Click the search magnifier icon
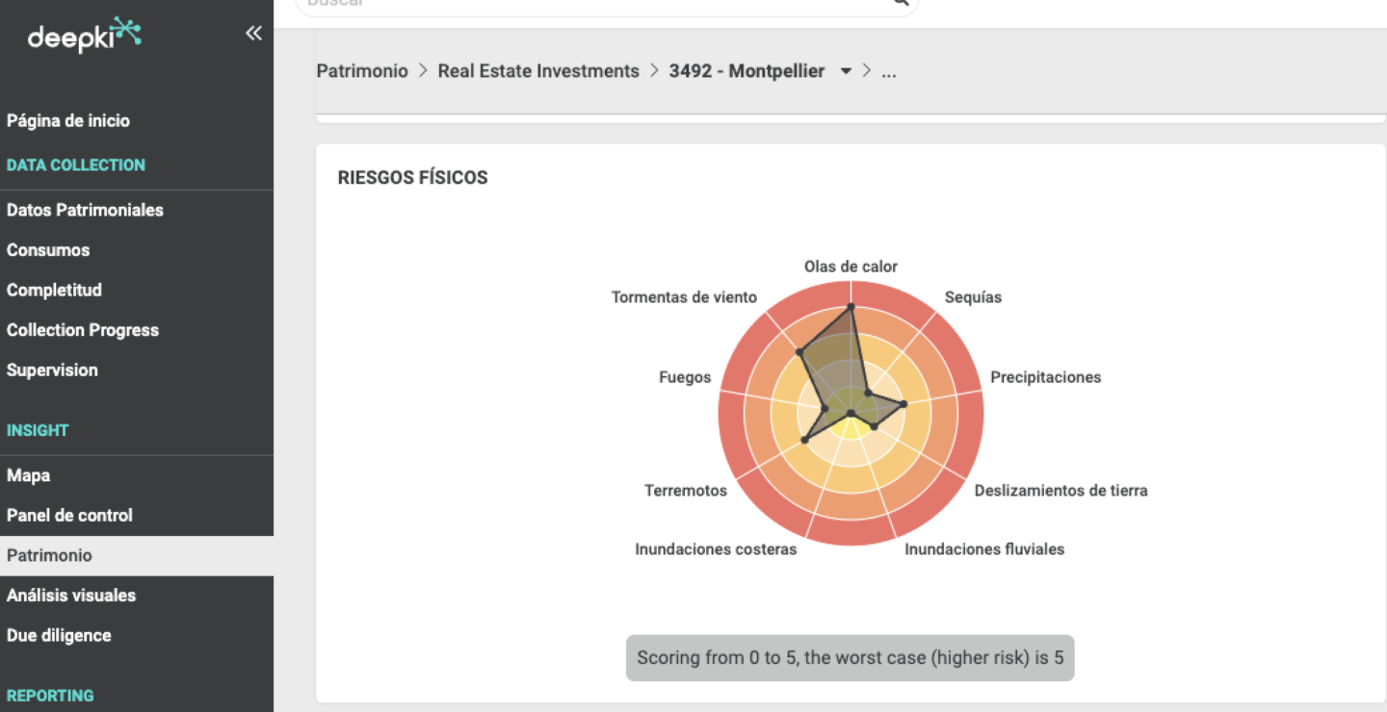The height and width of the screenshot is (712, 1387). coord(901,3)
